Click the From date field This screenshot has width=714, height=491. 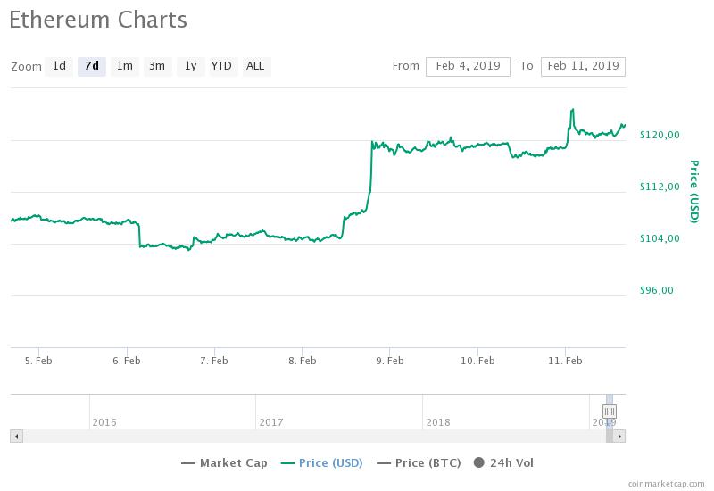(x=468, y=66)
